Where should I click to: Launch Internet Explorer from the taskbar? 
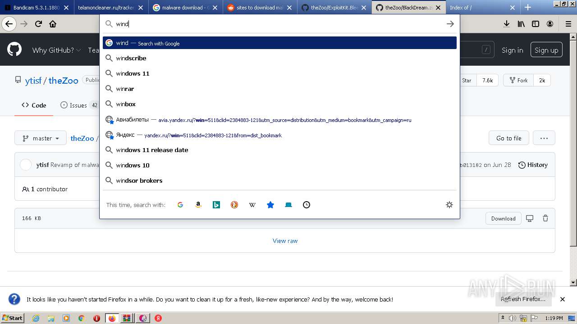[36, 318]
